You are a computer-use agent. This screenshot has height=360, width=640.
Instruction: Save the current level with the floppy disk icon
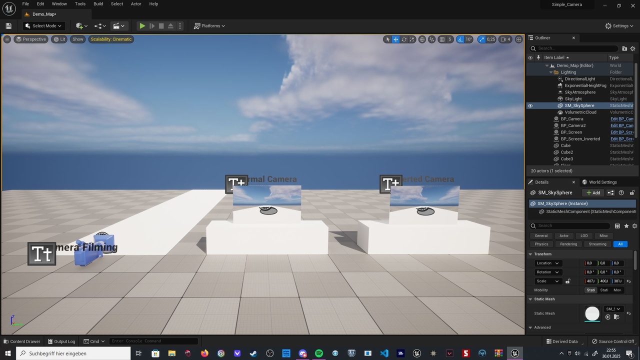(x=8, y=26)
